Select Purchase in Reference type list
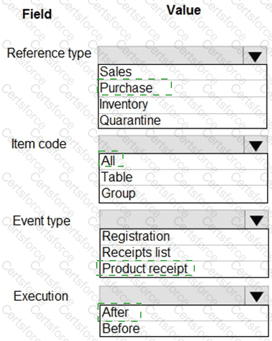Image resolution: width=272 pixels, height=341 pixels. coord(182,89)
